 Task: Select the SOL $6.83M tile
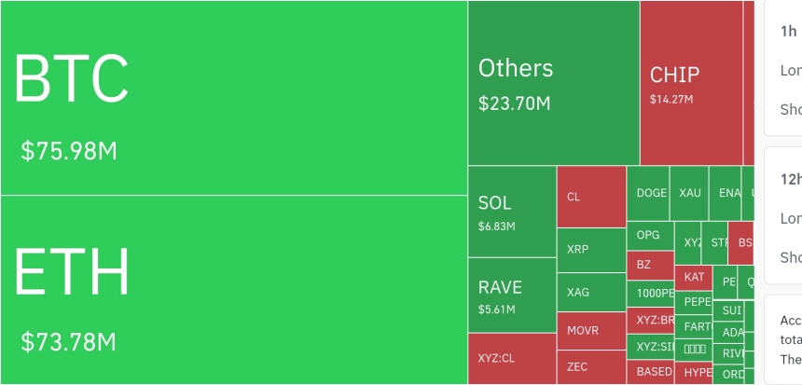[512, 212]
